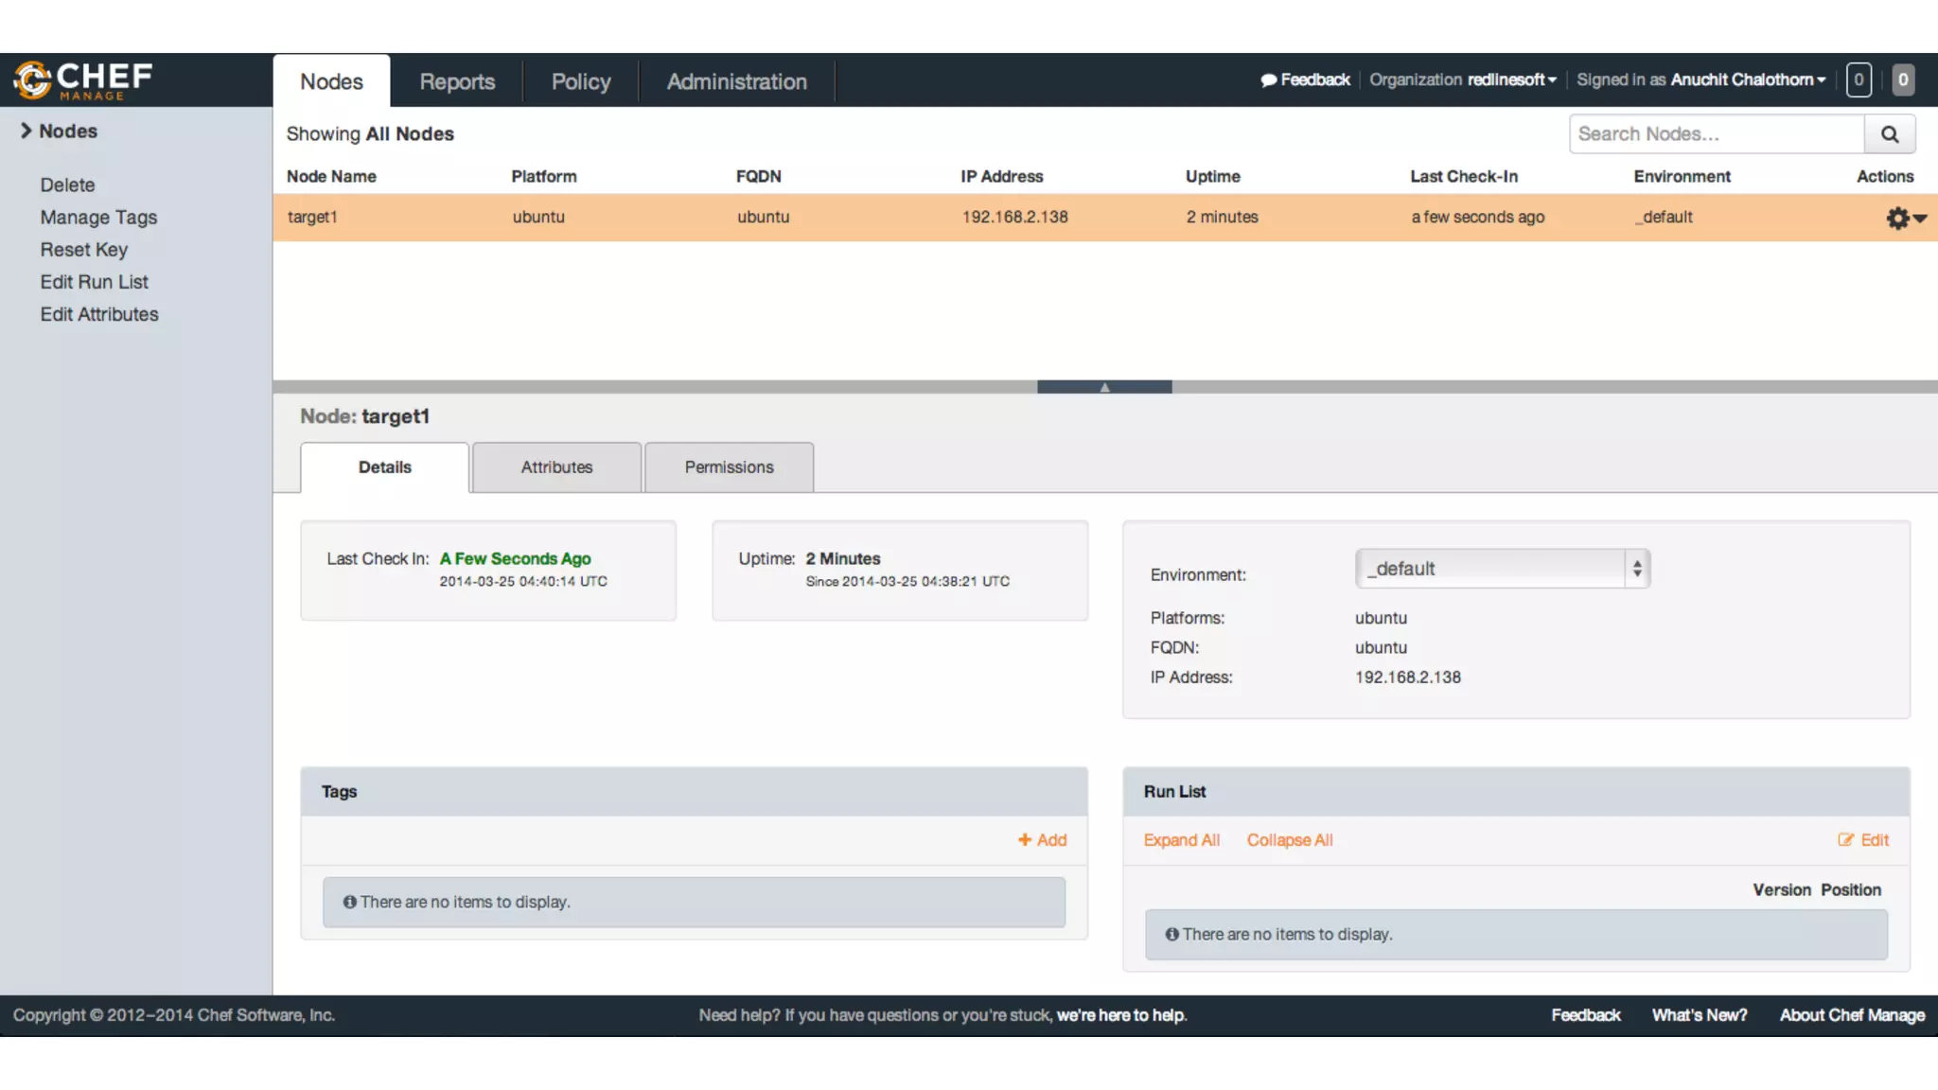The image size is (1938, 1090).
Task: Select the Details tab
Action: tap(385, 467)
